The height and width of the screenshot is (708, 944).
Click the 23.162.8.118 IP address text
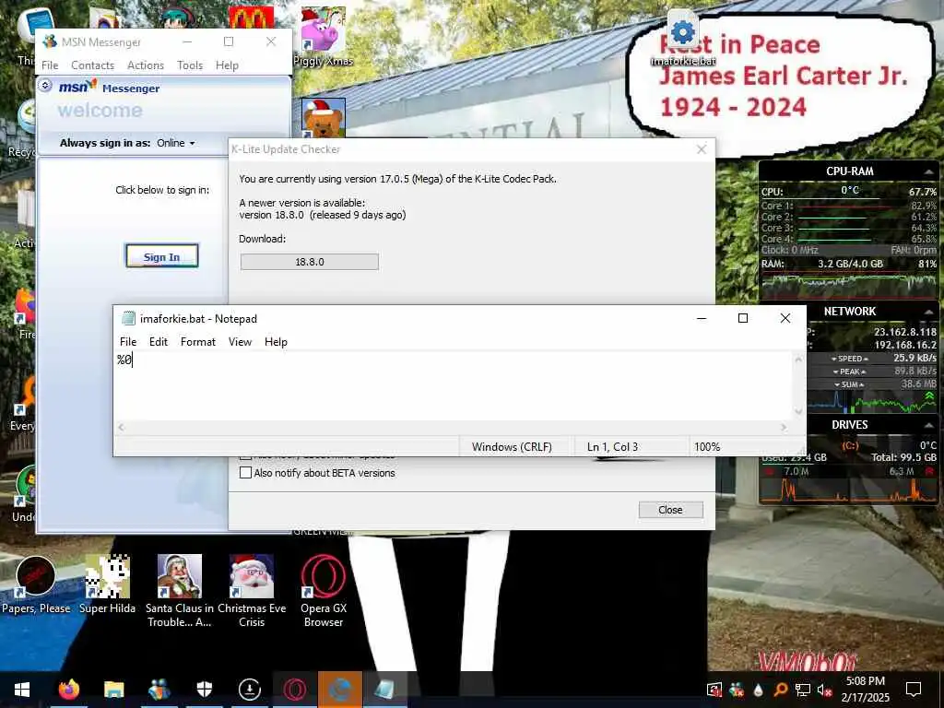pyautogui.click(x=905, y=332)
